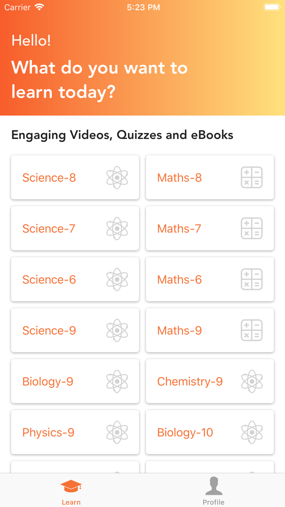
Task: Click the atom icon on Science-8 card
Action: (117, 177)
